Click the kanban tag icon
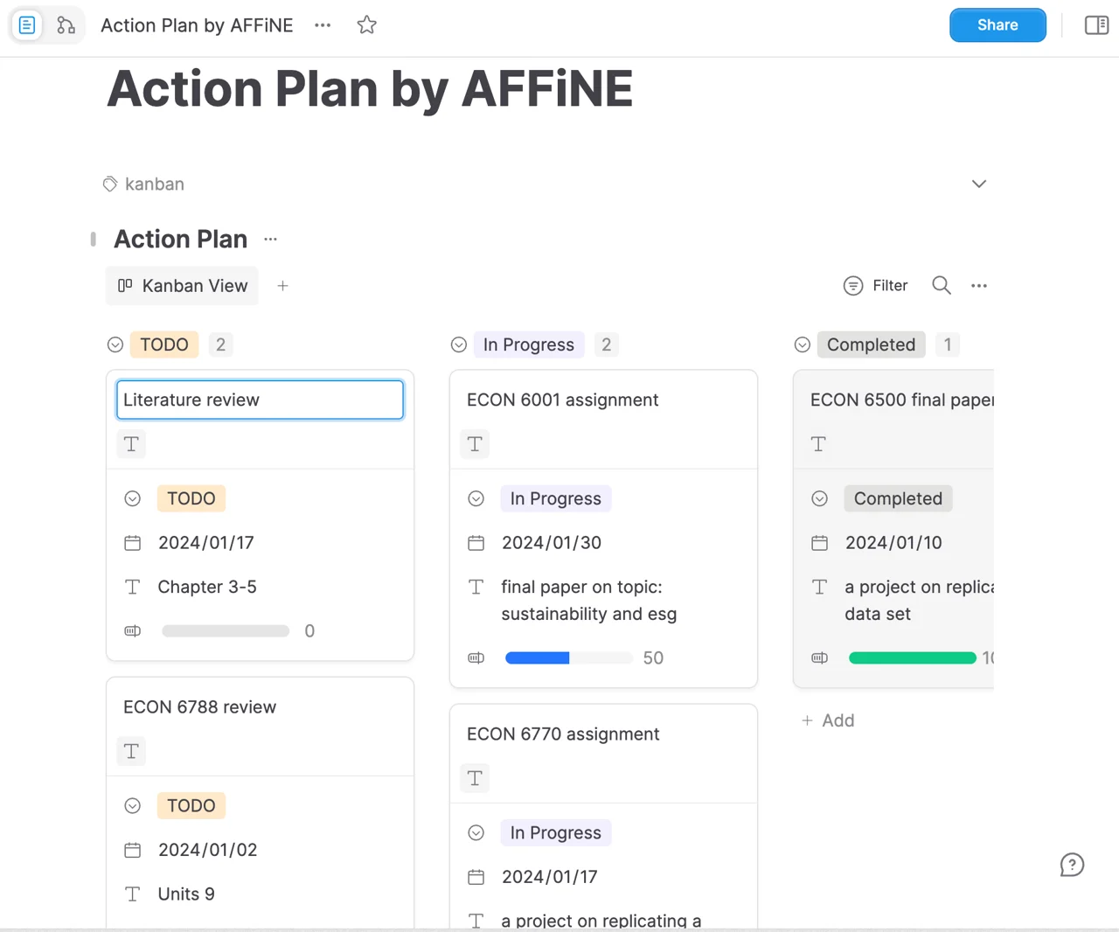Viewport: 1119px width, 932px height. point(110,184)
